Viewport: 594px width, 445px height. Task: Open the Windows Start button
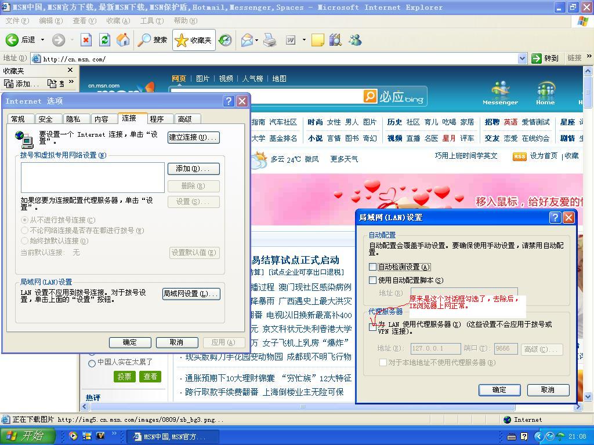coord(27,436)
